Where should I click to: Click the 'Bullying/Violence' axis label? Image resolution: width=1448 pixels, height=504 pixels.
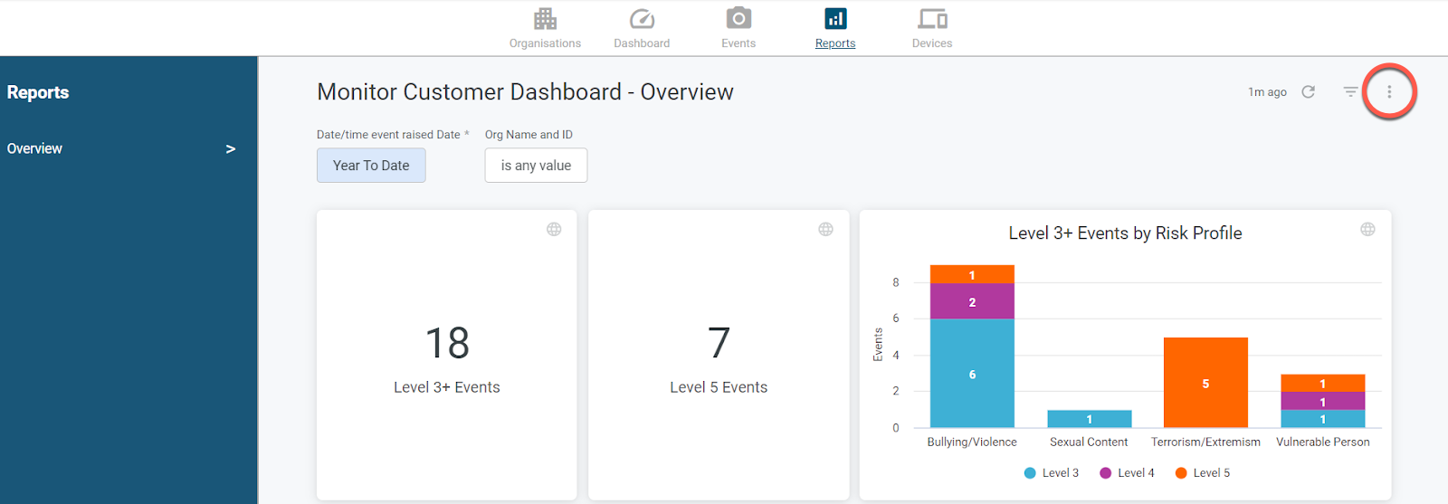(x=972, y=442)
